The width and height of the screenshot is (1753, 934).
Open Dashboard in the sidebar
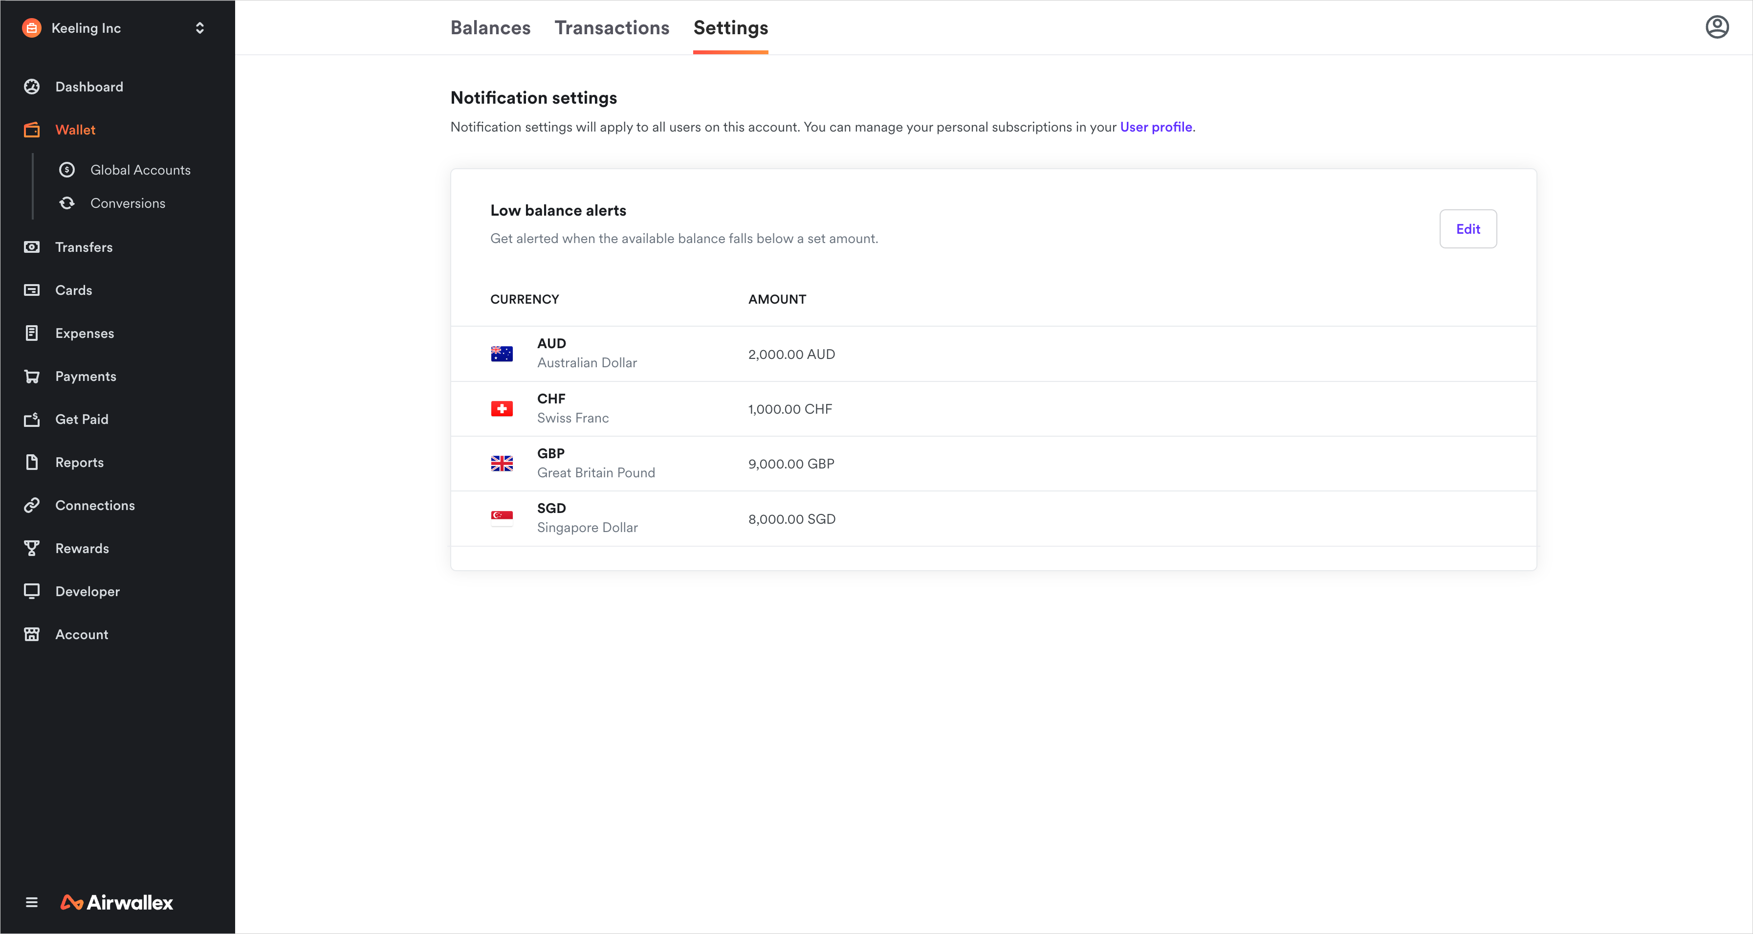point(89,87)
